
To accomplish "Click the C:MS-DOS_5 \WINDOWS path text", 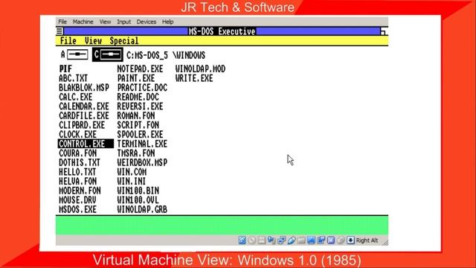I will [166, 55].
